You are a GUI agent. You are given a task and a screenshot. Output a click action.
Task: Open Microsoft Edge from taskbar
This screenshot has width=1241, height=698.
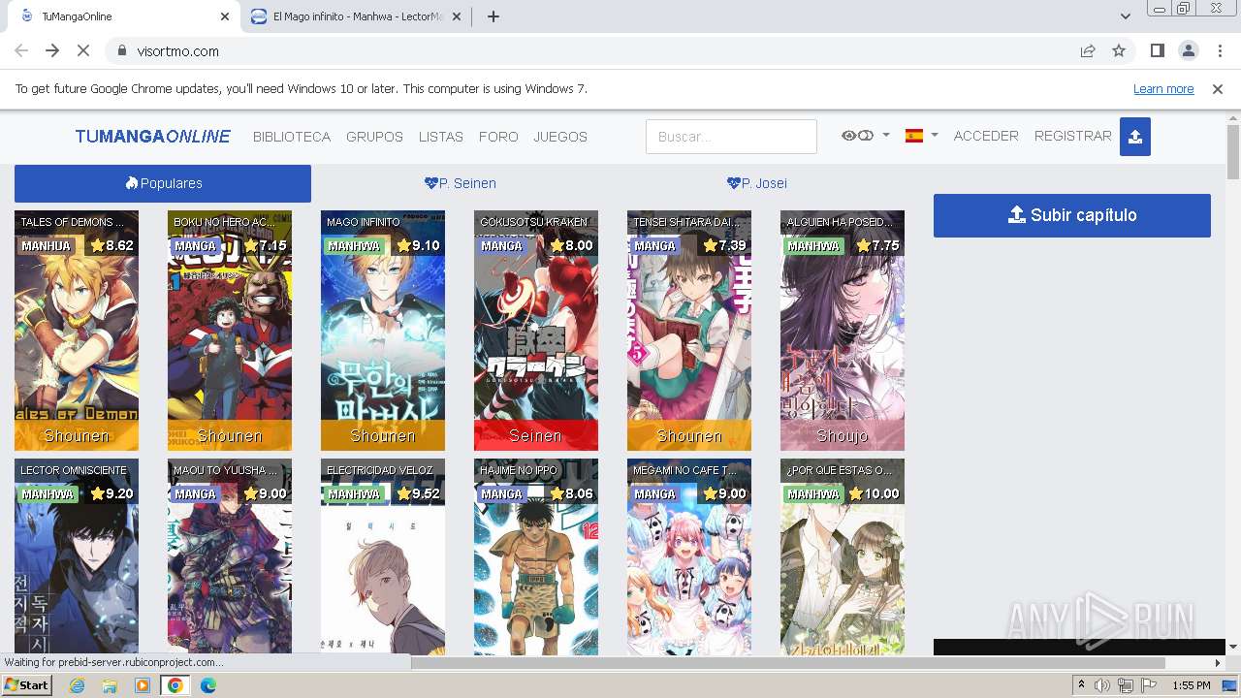(208, 685)
